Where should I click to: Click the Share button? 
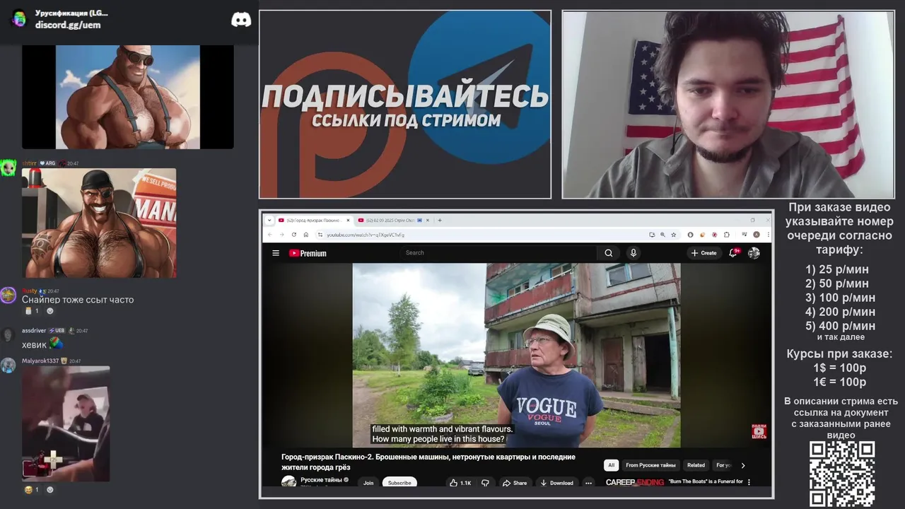[x=514, y=483]
